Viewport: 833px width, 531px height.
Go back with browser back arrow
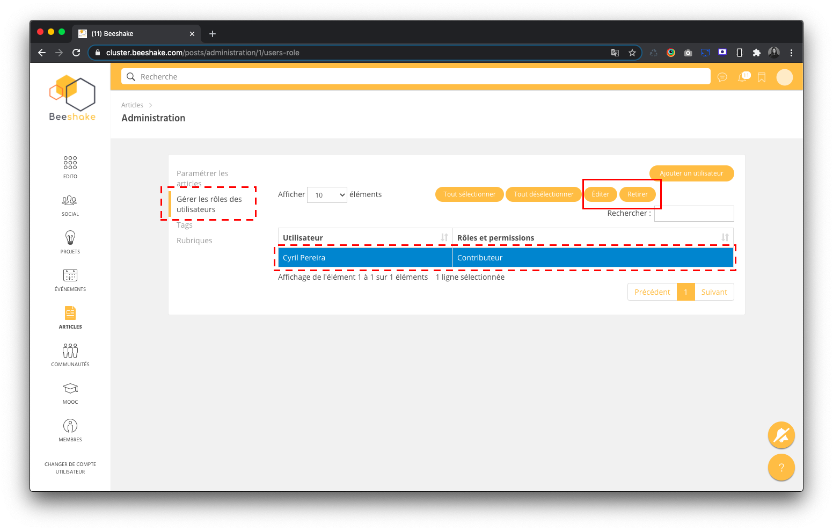pos(42,53)
